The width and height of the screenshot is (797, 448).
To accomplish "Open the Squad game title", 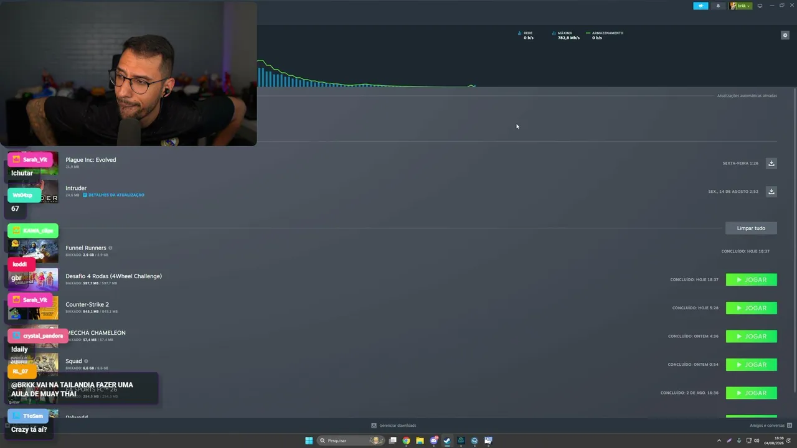I will pos(73,361).
